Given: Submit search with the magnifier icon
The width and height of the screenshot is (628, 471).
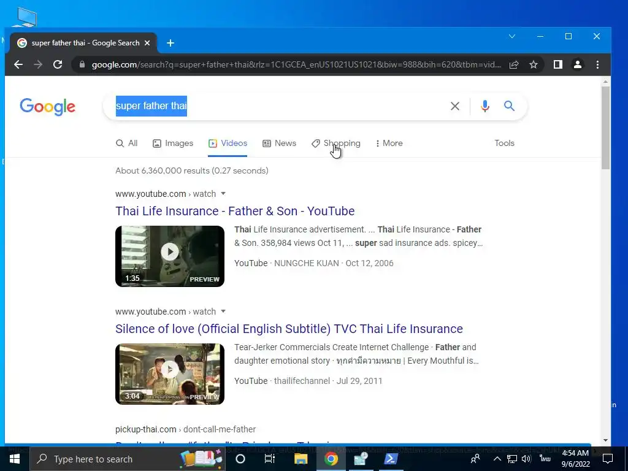Looking at the screenshot, I should coord(509,105).
